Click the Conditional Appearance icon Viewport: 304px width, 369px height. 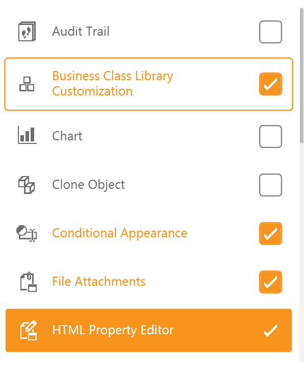click(27, 233)
